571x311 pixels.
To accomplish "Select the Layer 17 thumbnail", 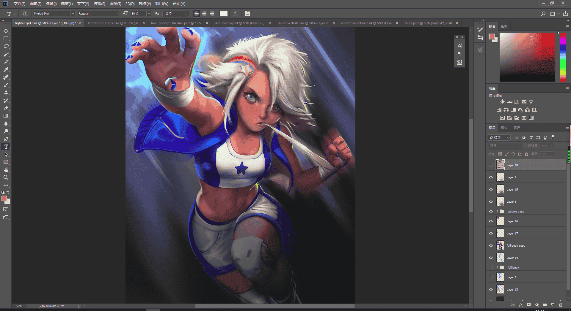I will (x=500, y=234).
